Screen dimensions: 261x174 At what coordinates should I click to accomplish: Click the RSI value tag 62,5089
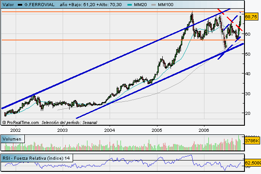253,163
